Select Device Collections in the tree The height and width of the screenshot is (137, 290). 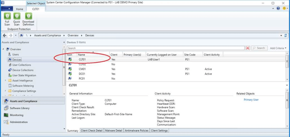(x=23, y=70)
